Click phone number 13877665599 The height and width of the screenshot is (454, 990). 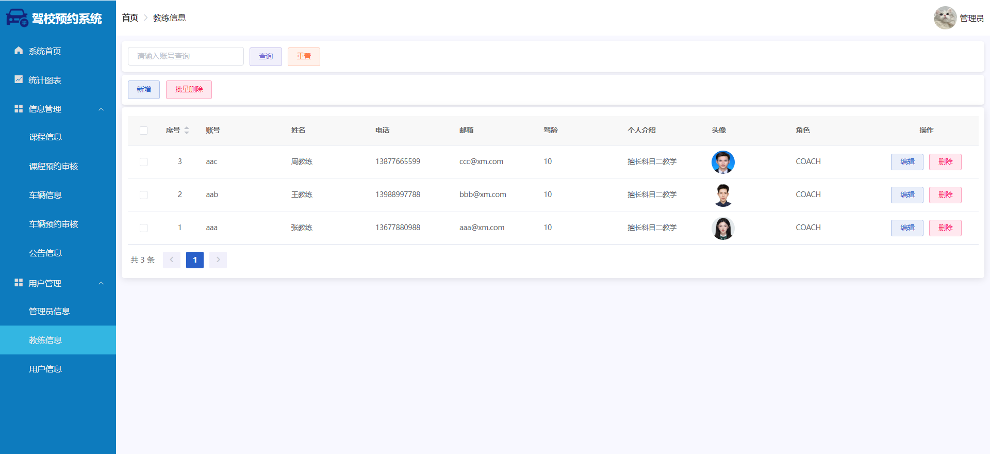tap(398, 161)
